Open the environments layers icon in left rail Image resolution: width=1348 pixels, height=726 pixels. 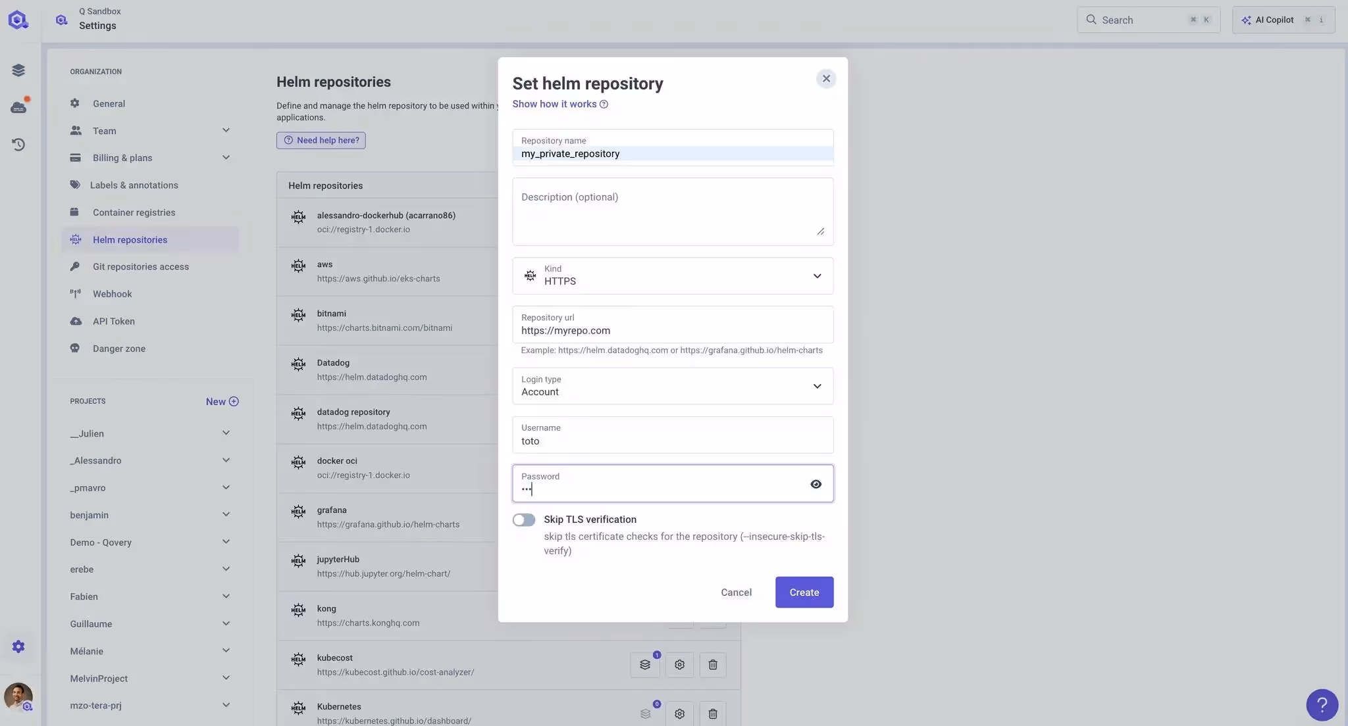pos(18,70)
